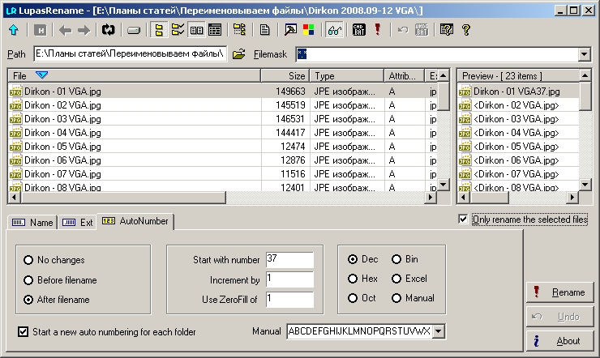Screen dimensions: 600x358
Task: Open the AutoNumber tab
Action: (x=135, y=221)
